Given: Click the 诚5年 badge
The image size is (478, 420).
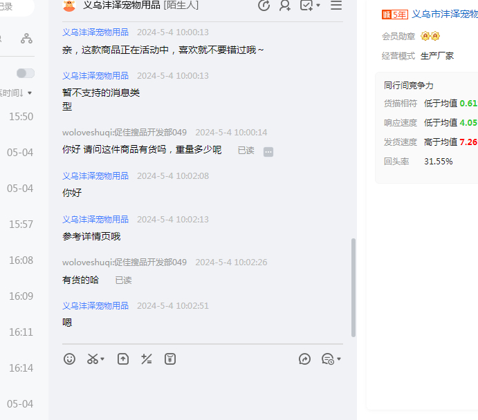Looking at the screenshot, I should point(395,15).
